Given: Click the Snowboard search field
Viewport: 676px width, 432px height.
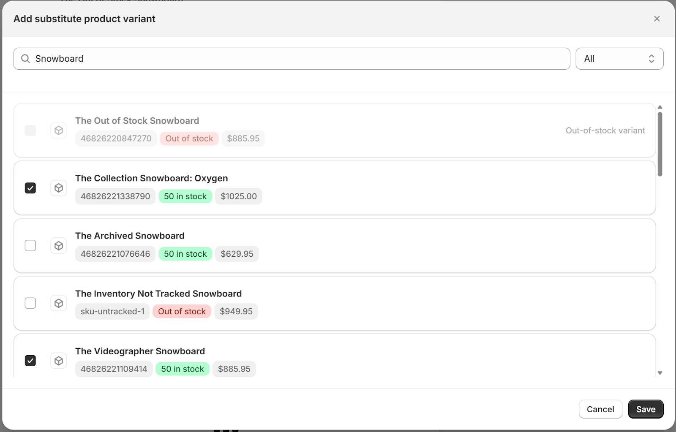Looking at the screenshot, I should [296, 59].
